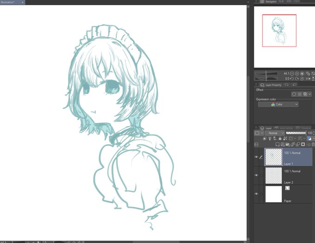This screenshot has width=315, height=243.
Task: Click the pen editing indicator on Layer 1
Action: pyautogui.click(x=261, y=157)
